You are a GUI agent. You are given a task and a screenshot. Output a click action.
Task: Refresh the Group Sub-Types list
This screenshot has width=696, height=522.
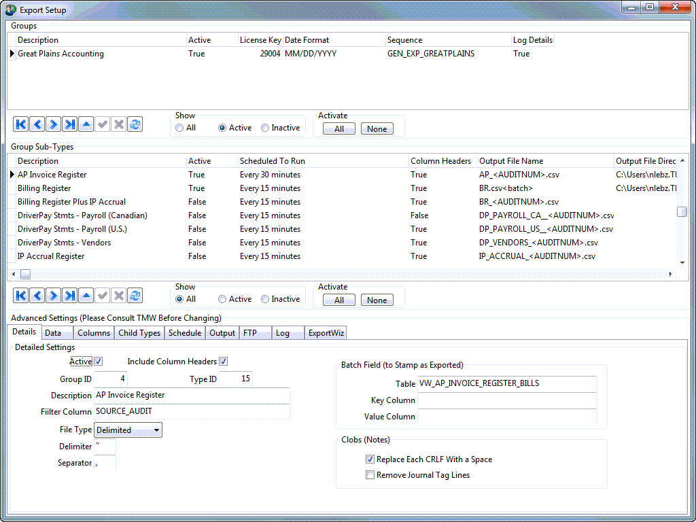tap(135, 296)
